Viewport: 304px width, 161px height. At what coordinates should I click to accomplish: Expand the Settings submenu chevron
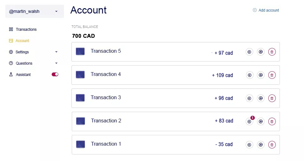coord(56,52)
